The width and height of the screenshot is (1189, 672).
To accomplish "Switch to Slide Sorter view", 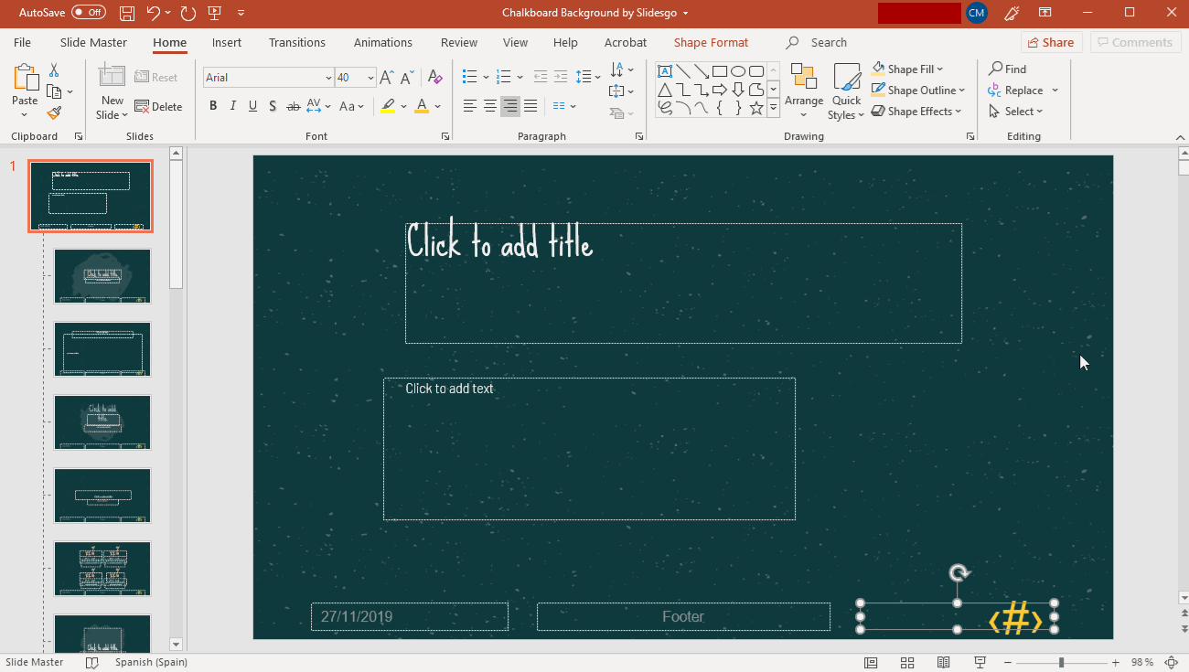I will point(907,663).
